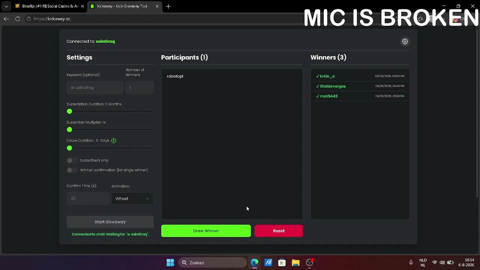Open the Windows Start menu
480x270 pixels.
click(170, 263)
